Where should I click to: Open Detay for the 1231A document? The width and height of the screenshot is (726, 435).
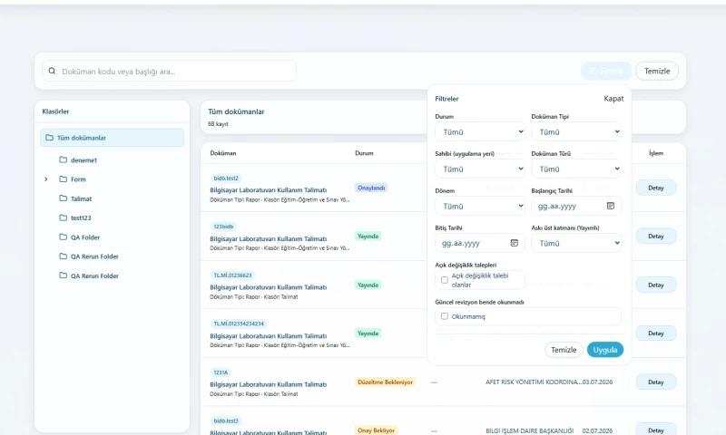(655, 382)
